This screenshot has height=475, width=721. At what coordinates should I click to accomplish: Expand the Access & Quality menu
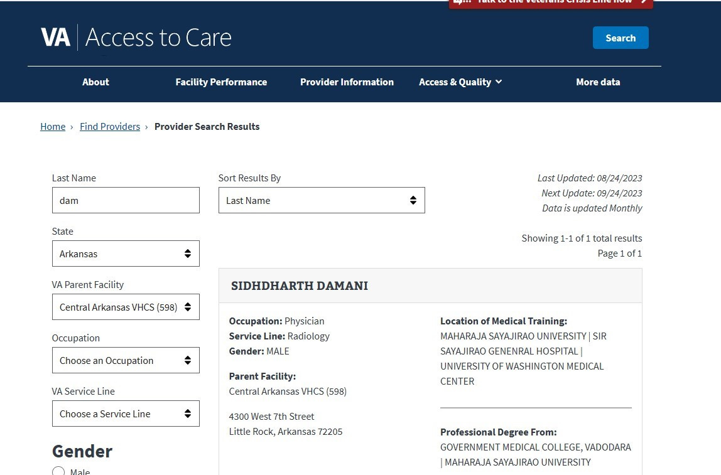460,82
